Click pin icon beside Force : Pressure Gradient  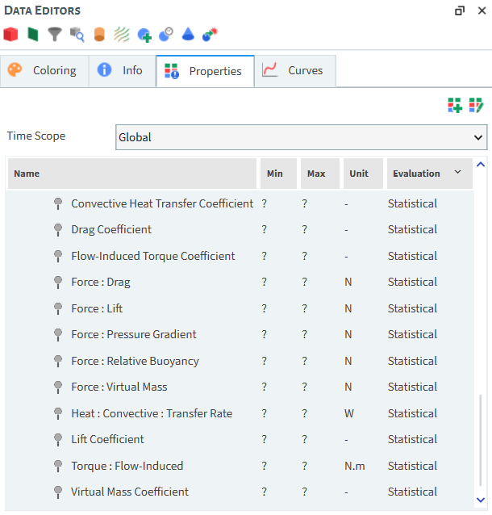58,335
